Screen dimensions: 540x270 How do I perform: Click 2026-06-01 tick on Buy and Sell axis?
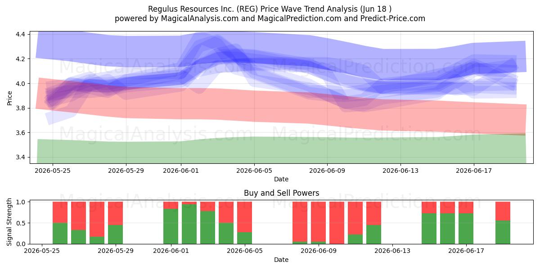(171, 251)
